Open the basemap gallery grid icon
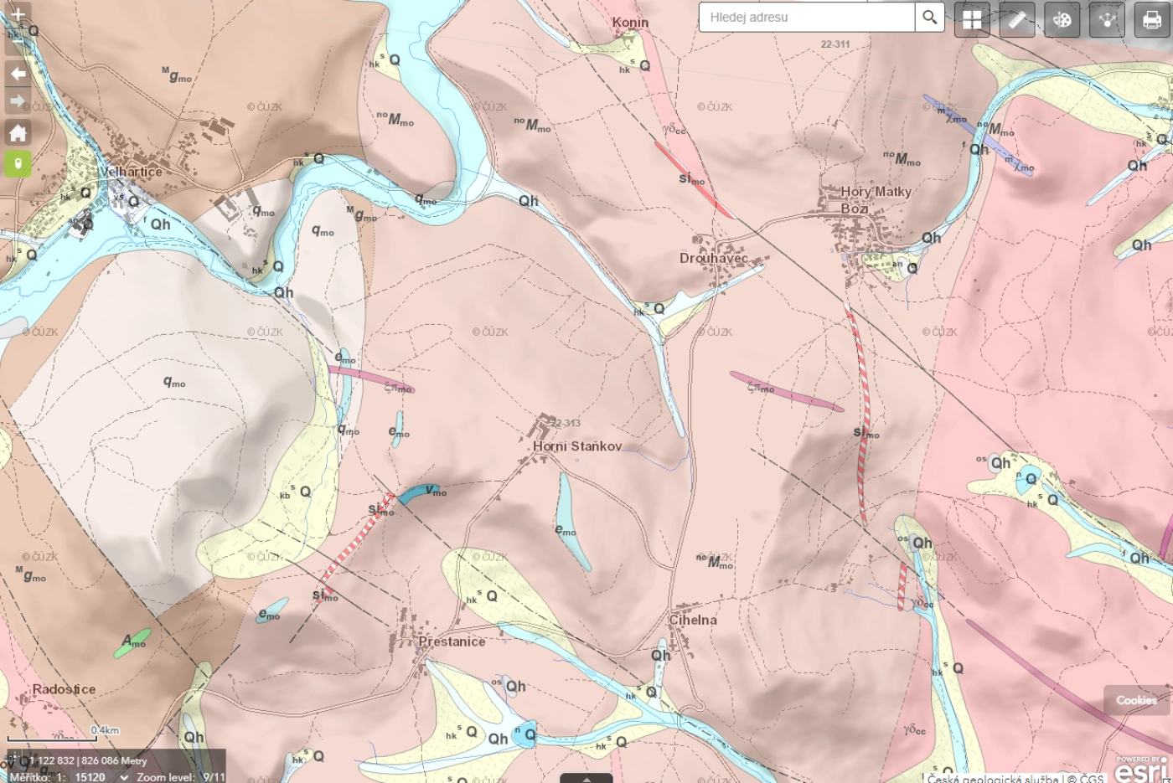The height and width of the screenshot is (783, 1173). tap(972, 19)
